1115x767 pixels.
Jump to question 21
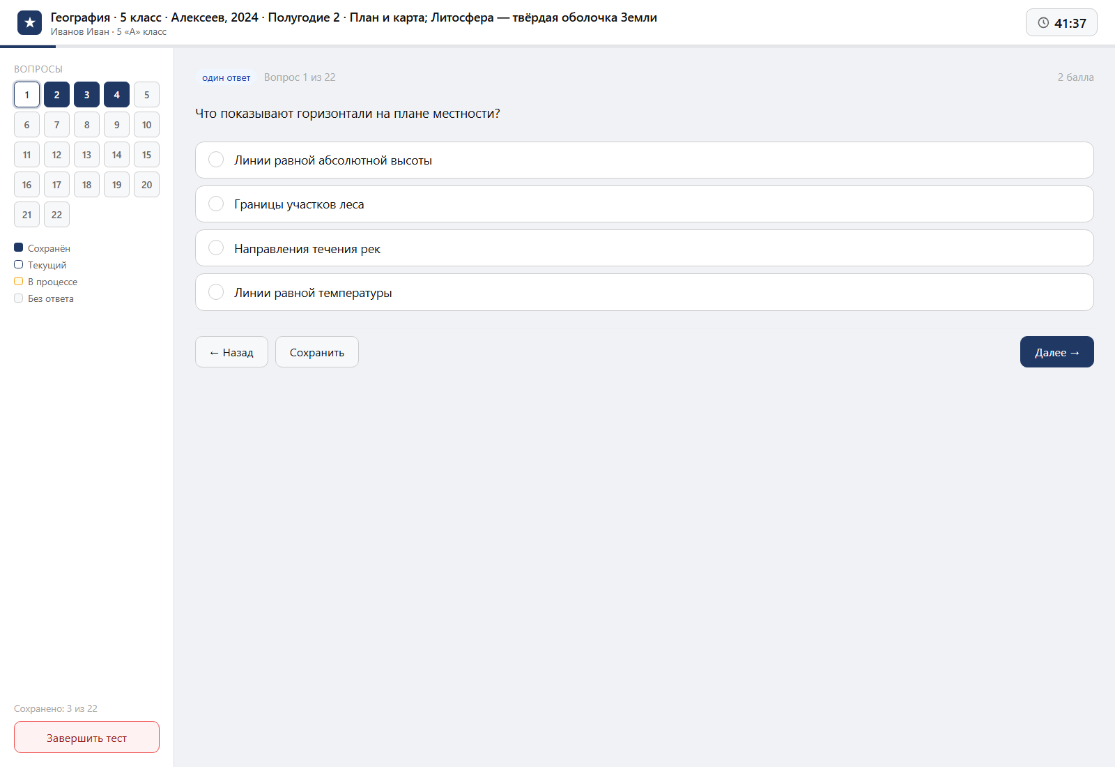coord(26,215)
